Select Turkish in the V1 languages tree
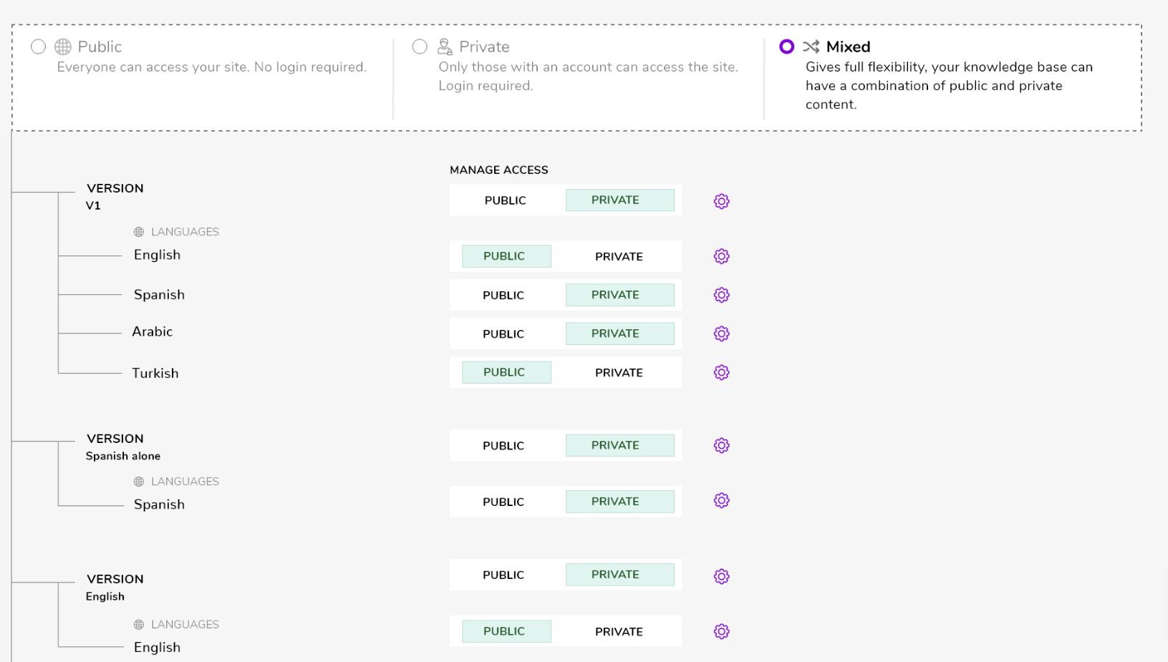Viewport: 1168px width, 662px height. 155,373
